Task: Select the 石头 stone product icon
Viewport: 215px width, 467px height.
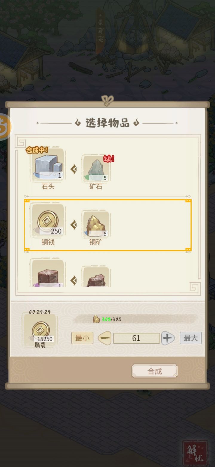Action: [x=48, y=165]
